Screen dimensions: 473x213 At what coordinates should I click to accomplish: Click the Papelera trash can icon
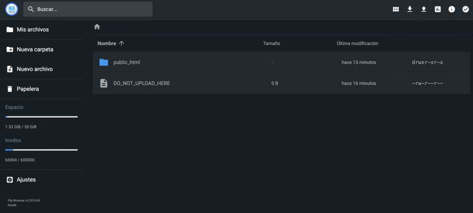10,89
